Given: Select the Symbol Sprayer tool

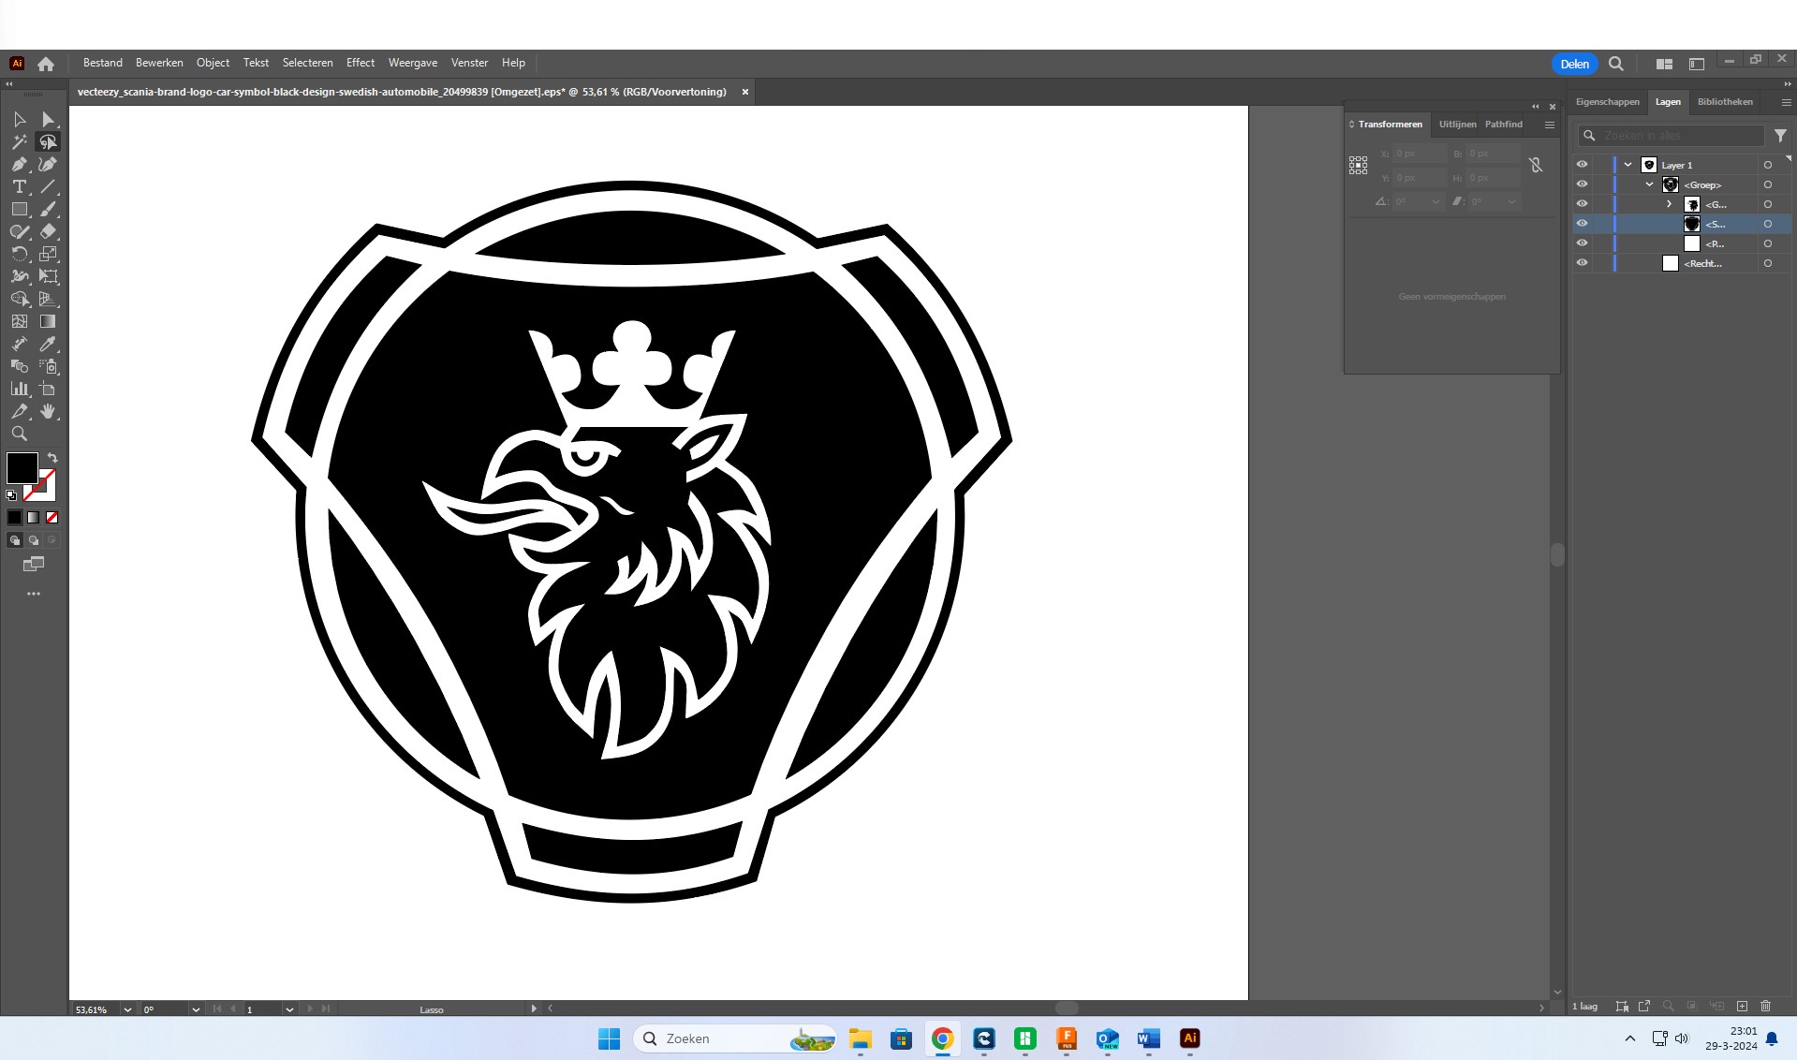Looking at the screenshot, I should pos(48,366).
